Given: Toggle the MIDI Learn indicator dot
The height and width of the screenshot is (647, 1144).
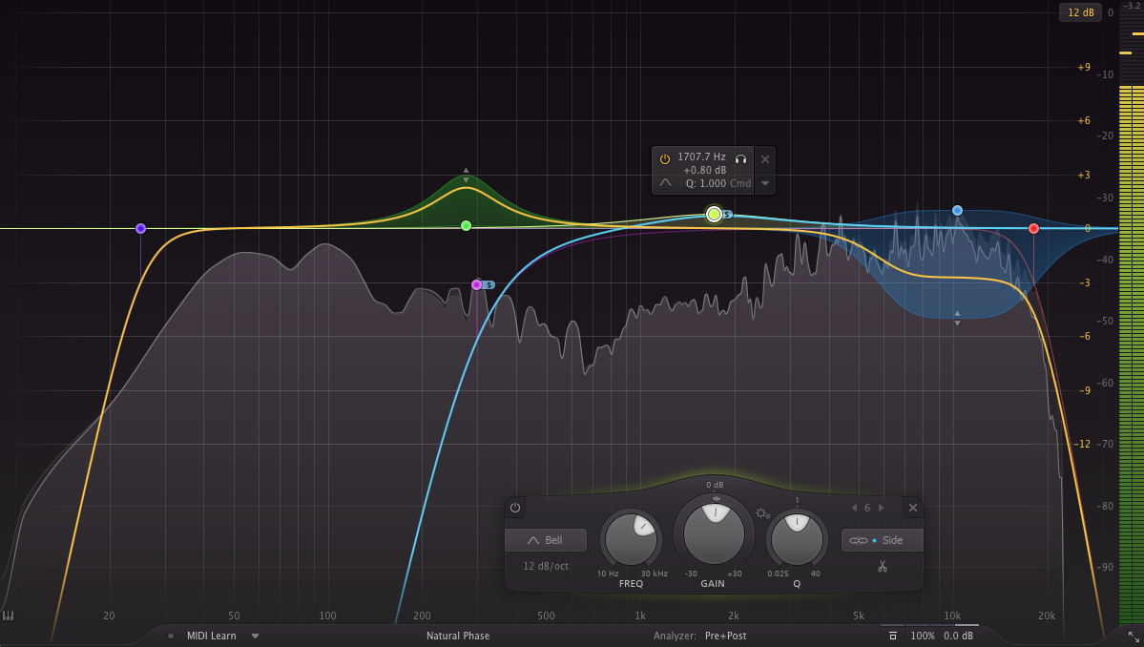Looking at the screenshot, I should pyautogui.click(x=171, y=636).
